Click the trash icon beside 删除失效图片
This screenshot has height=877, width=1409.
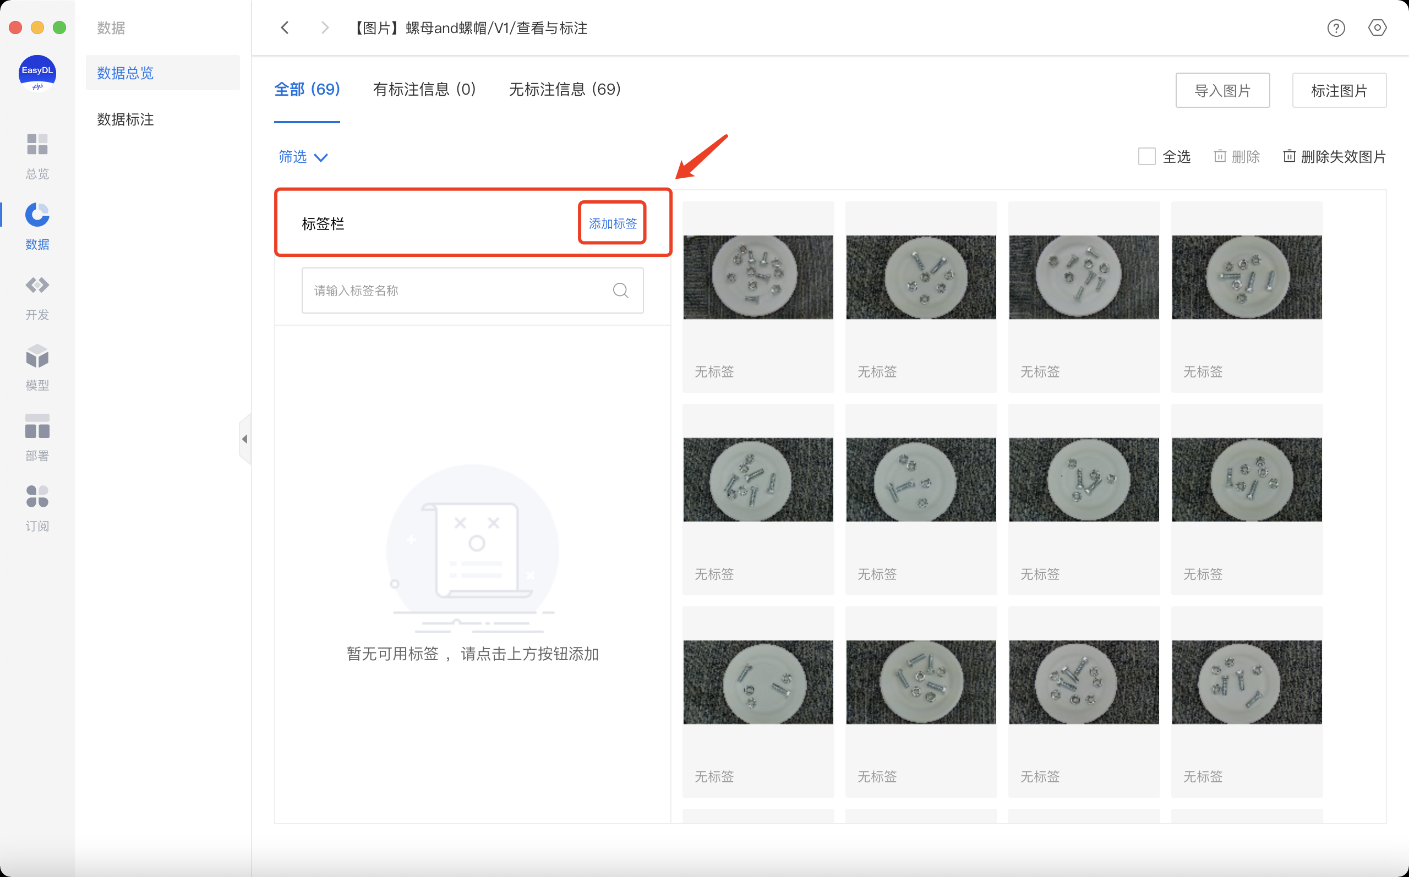tap(1289, 156)
